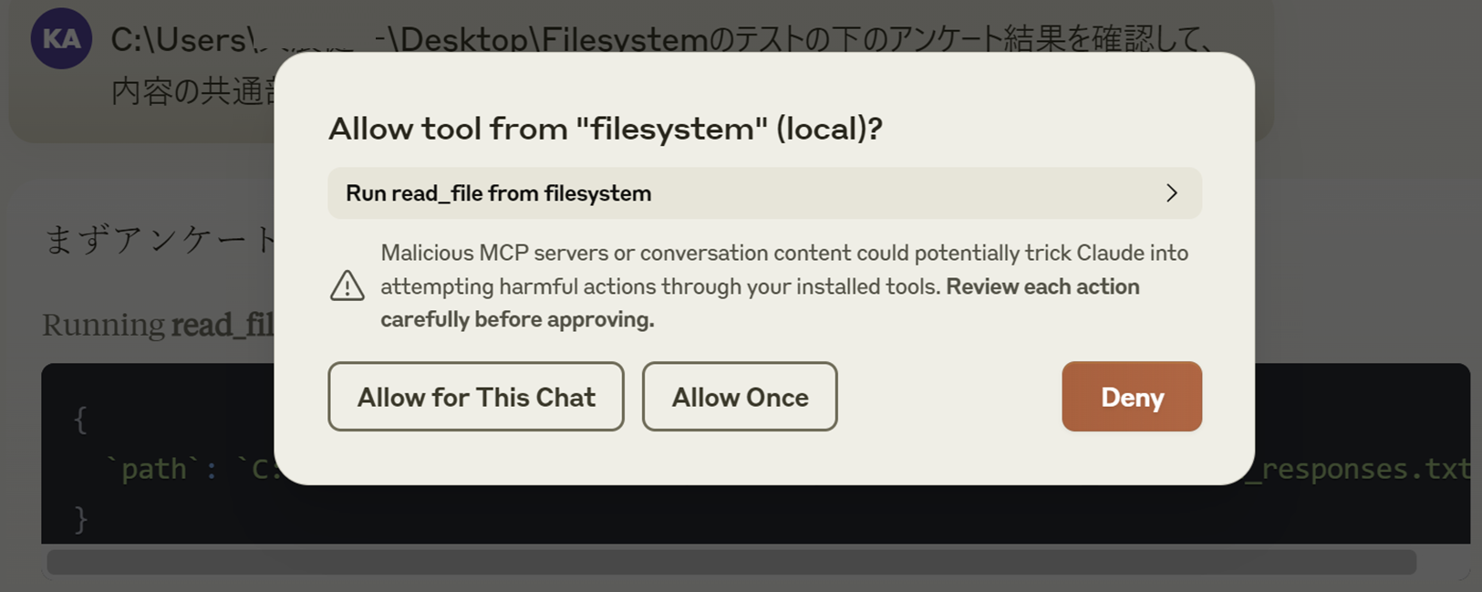Screen dimensions: 1482x592
Task: Click the KA user avatar
Action: click(x=61, y=39)
